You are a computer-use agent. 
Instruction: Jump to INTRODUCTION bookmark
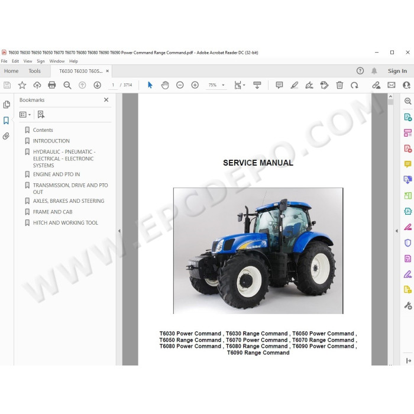51,141
